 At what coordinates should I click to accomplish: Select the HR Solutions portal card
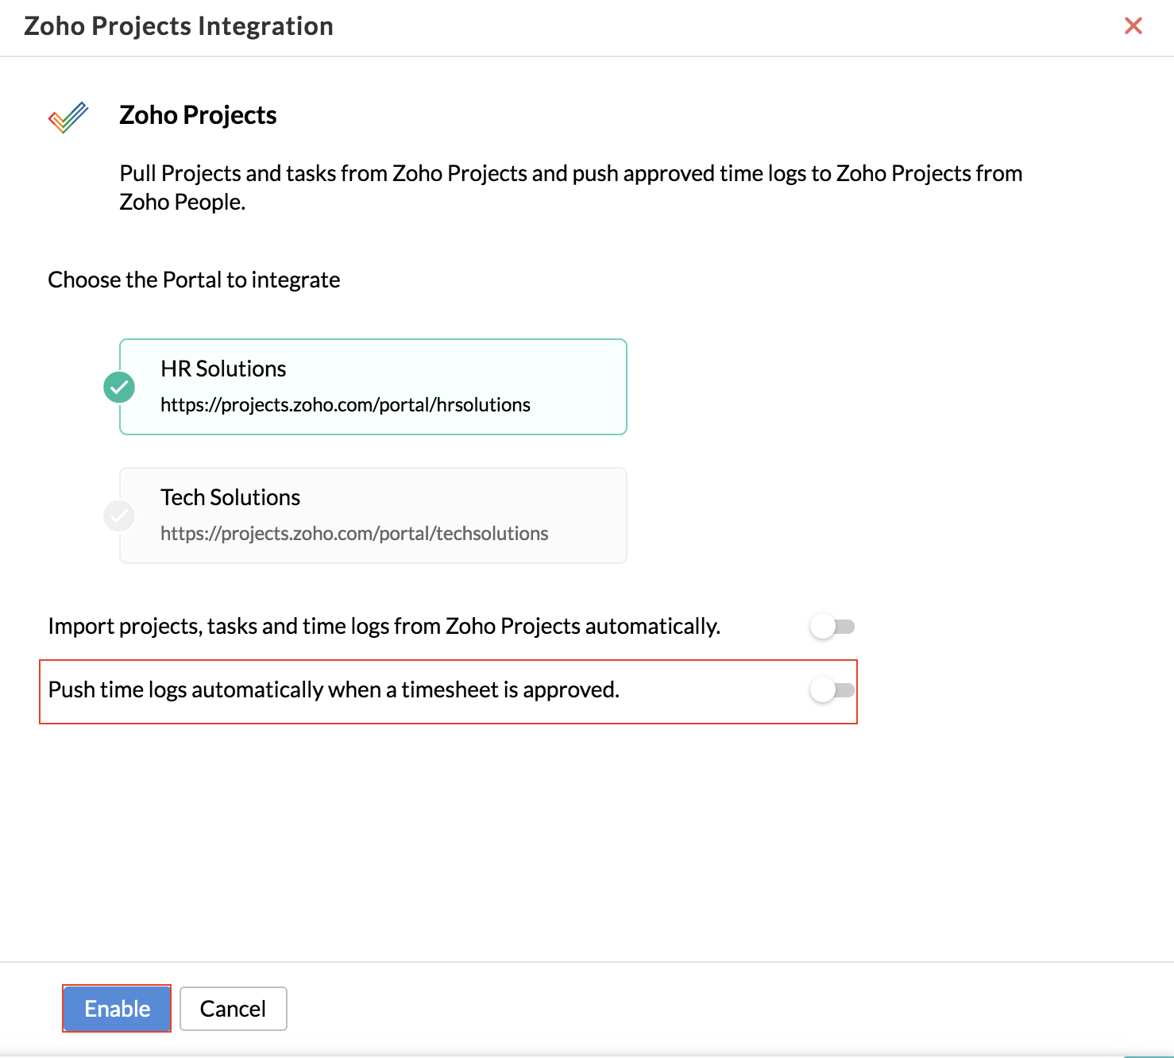click(x=373, y=387)
